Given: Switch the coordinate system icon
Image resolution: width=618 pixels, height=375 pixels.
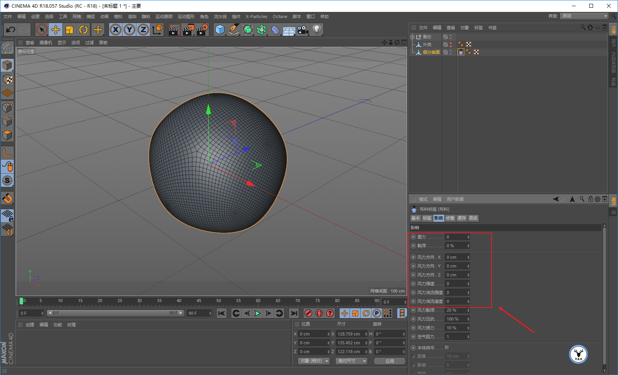Looking at the screenshot, I should pyautogui.click(x=157, y=30).
